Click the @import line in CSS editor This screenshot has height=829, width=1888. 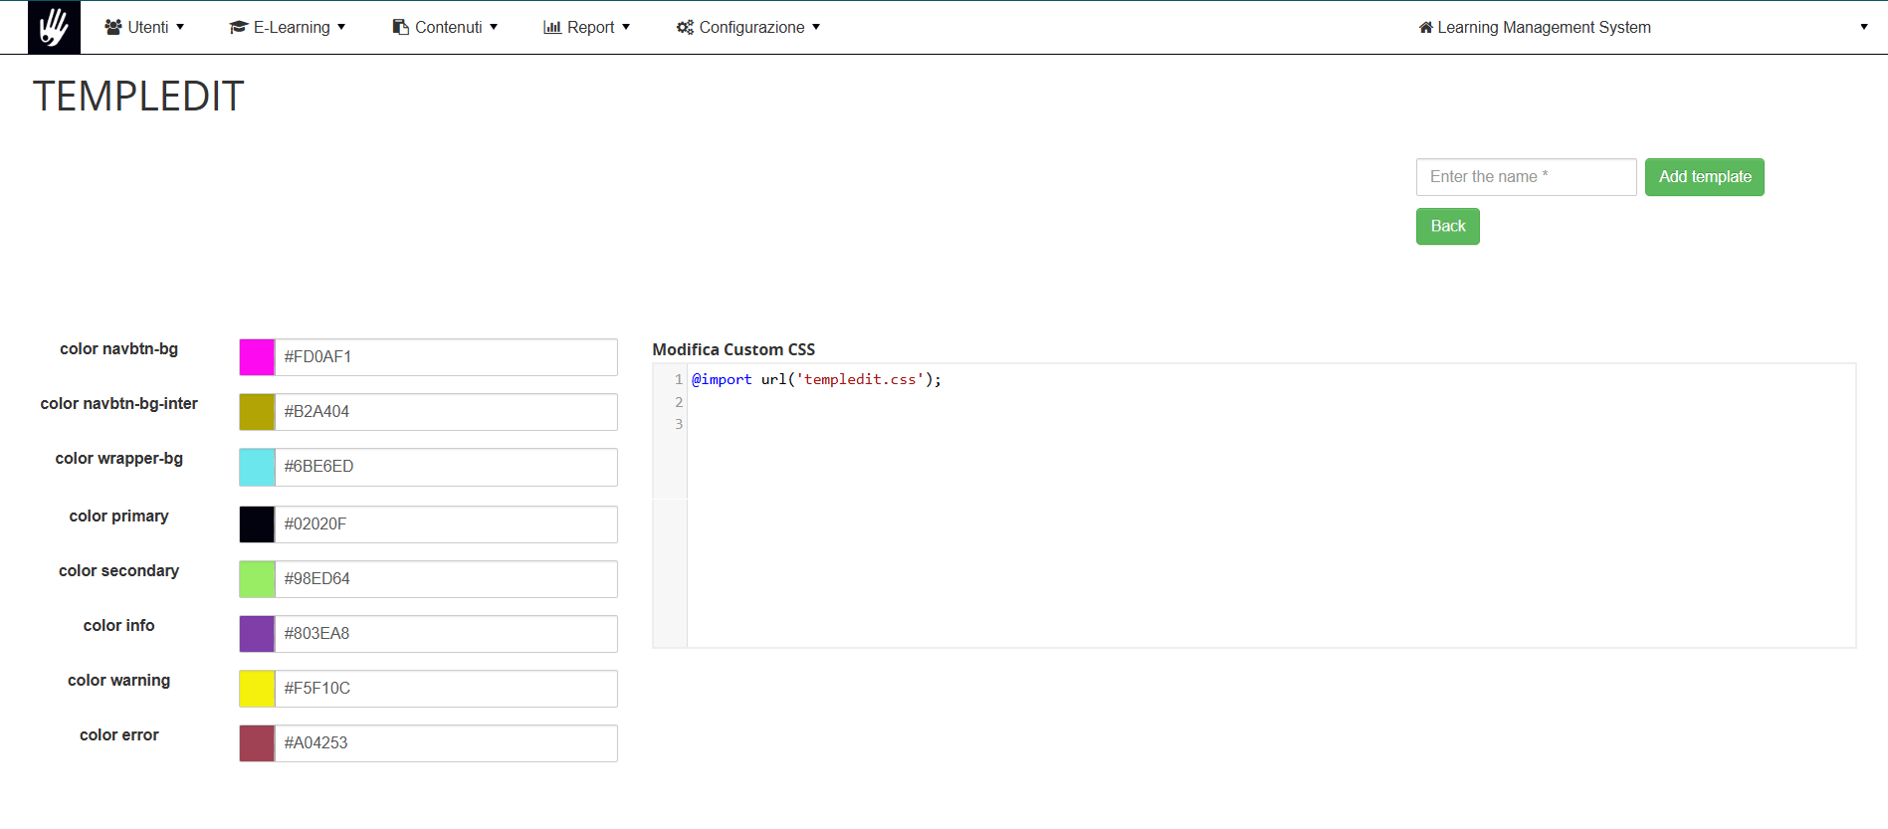(816, 379)
